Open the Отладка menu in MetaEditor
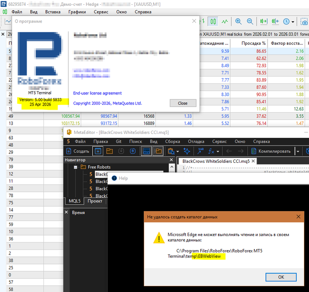This screenshot has height=292, width=309. click(195, 142)
